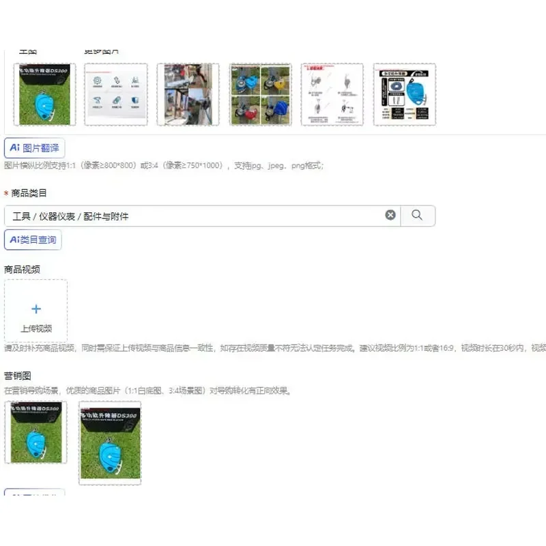Focus the 商品类目 category input field

point(202,216)
